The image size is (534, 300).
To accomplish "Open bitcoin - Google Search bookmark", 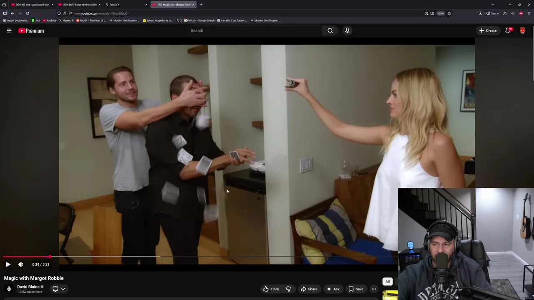I will point(199,20).
